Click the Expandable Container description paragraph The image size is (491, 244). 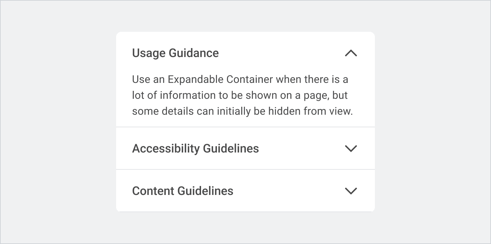(x=242, y=95)
